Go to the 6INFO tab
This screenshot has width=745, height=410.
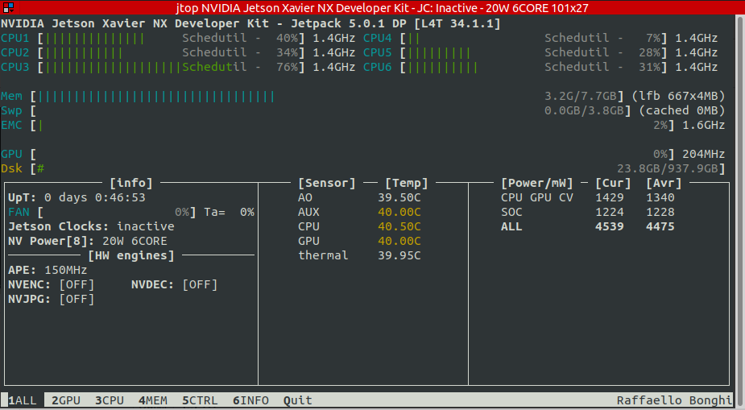[x=250, y=400]
